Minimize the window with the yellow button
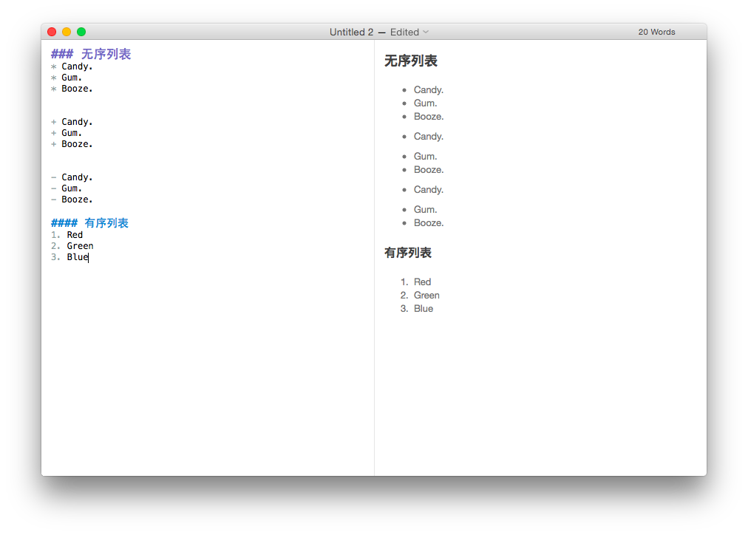This screenshot has height=535, width=748. pos(67,32)
